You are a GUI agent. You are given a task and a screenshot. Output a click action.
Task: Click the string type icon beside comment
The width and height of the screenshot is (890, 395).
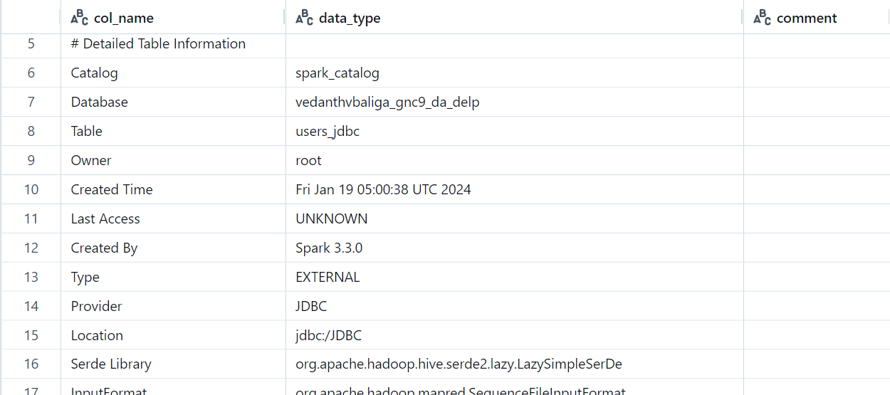point(763,18)
